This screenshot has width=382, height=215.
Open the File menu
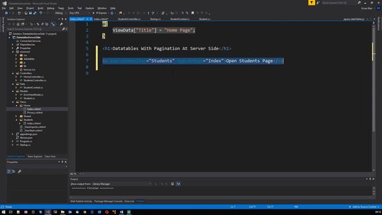[4, 8]
